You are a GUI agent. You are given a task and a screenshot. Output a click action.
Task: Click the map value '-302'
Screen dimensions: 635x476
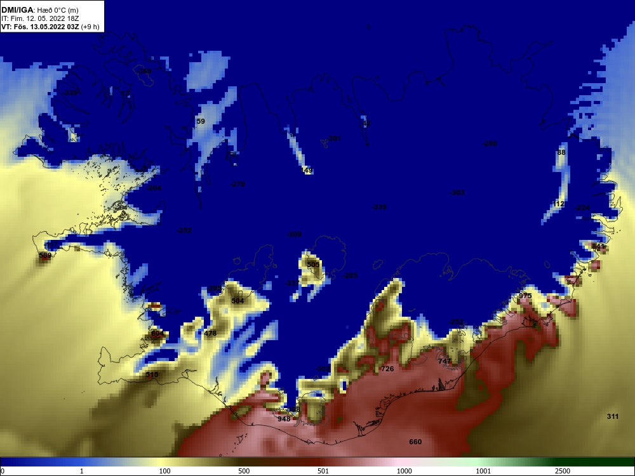tap(323, 369)
